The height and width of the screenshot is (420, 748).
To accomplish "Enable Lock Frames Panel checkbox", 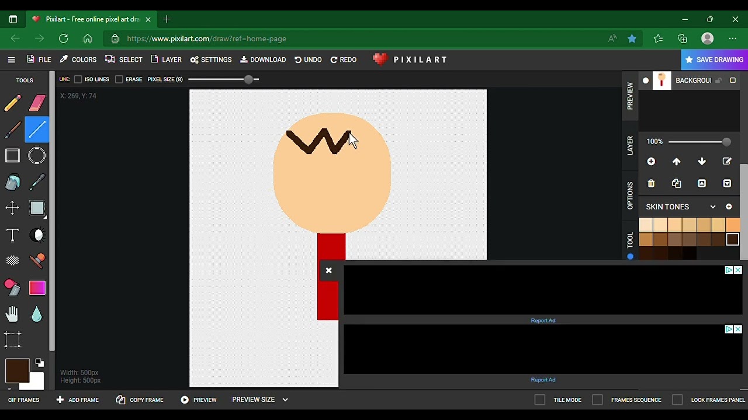I will (x=677, y=400).
